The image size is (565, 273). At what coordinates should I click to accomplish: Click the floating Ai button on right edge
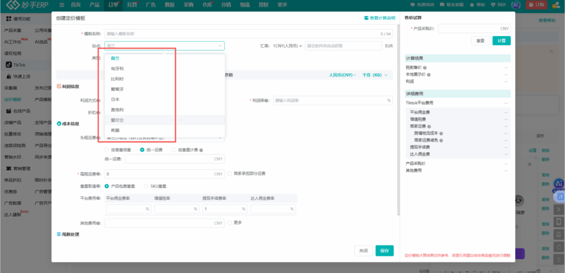coord(559,184)
